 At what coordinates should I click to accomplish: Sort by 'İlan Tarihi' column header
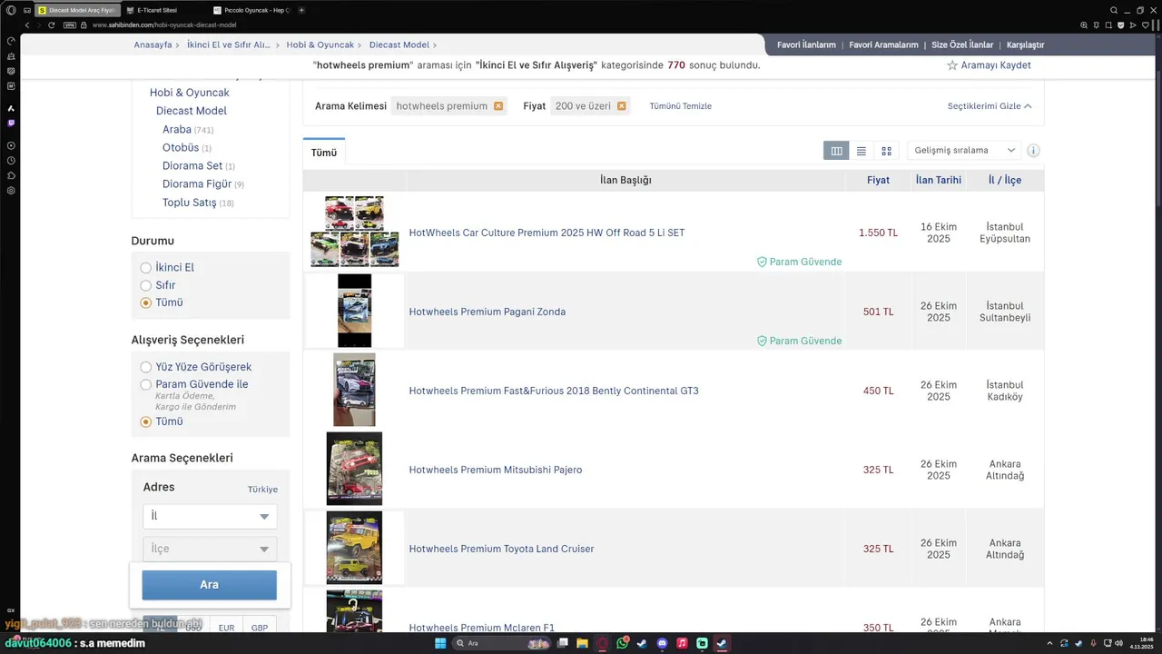(939, 180)
